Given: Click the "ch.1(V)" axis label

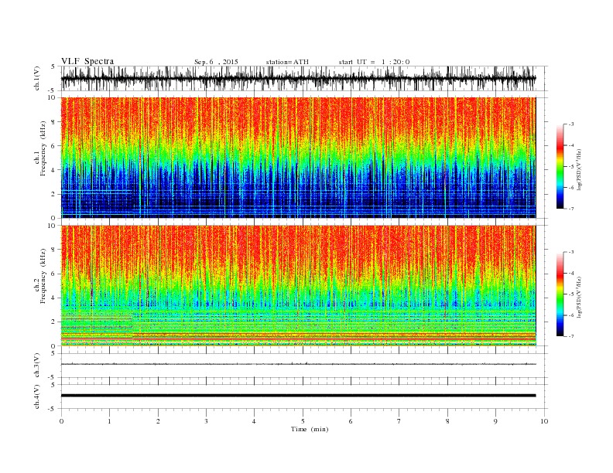Looking at the screenshot, I should tap(37, 79).
